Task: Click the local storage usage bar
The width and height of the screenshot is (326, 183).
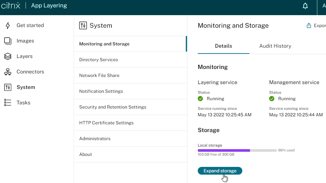Action: pyautogui.click(x=237, y=150)
